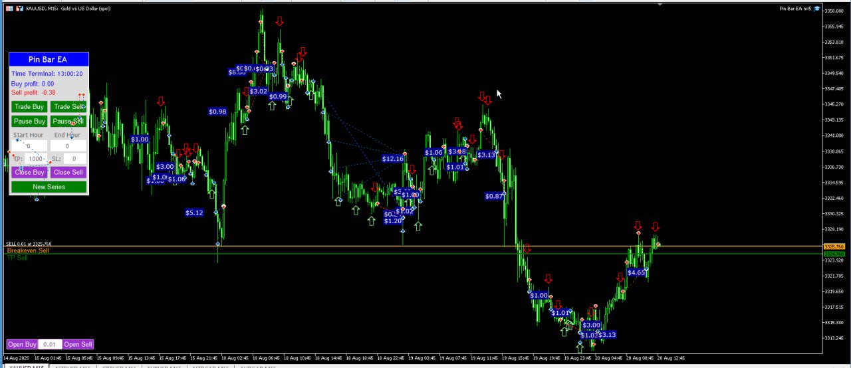Click the Pin Bar EA hat icon

click(x=817, y=9)
